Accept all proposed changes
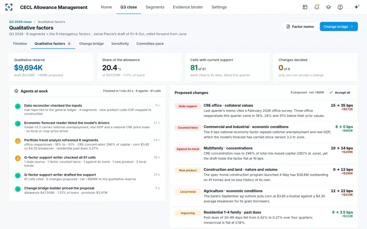 (340, 93)
